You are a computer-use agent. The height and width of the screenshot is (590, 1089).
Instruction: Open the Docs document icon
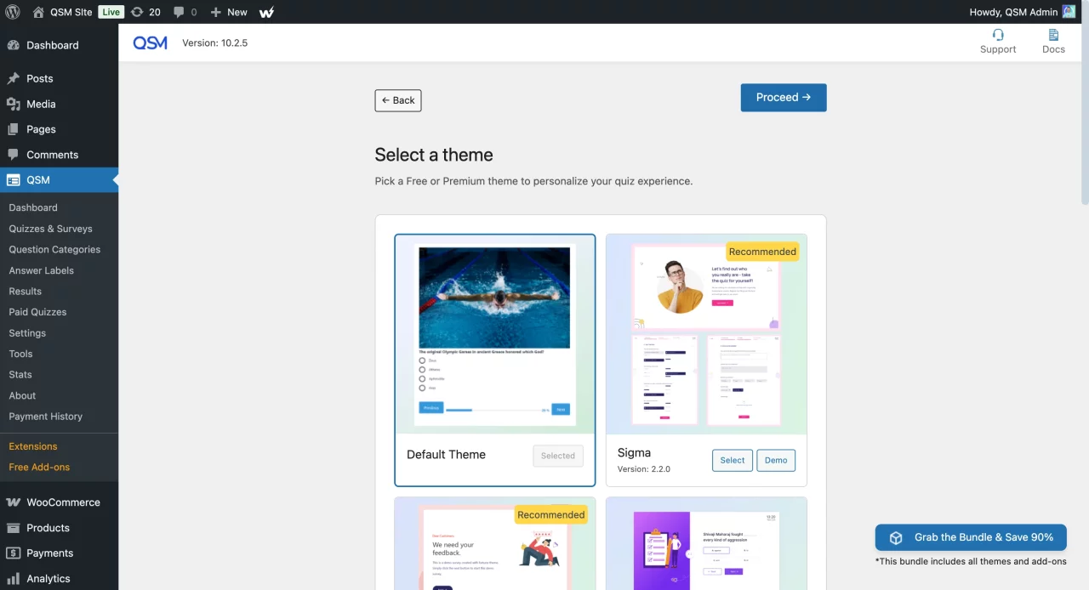click(1053, 35)
